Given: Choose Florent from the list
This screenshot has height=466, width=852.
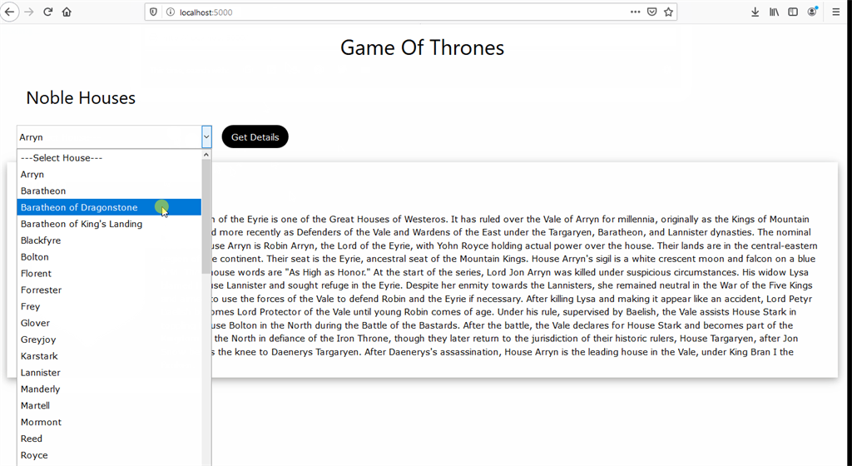Looking at the screenshot, I should pos(109,273).
